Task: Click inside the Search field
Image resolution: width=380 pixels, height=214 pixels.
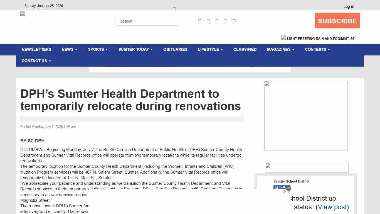Action: point(146,21)
